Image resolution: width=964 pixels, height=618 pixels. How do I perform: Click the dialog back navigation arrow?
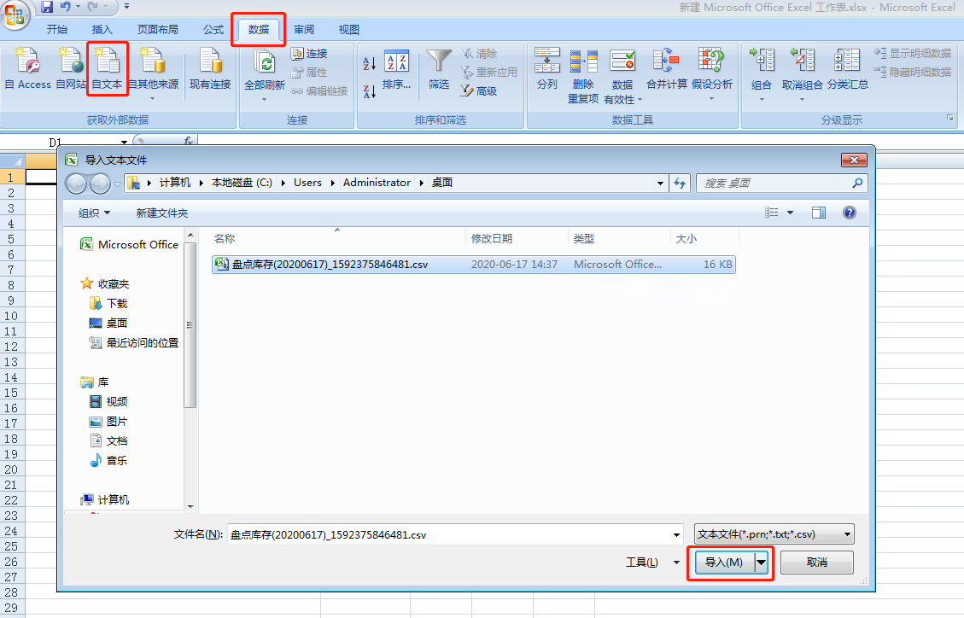[76, 183]
